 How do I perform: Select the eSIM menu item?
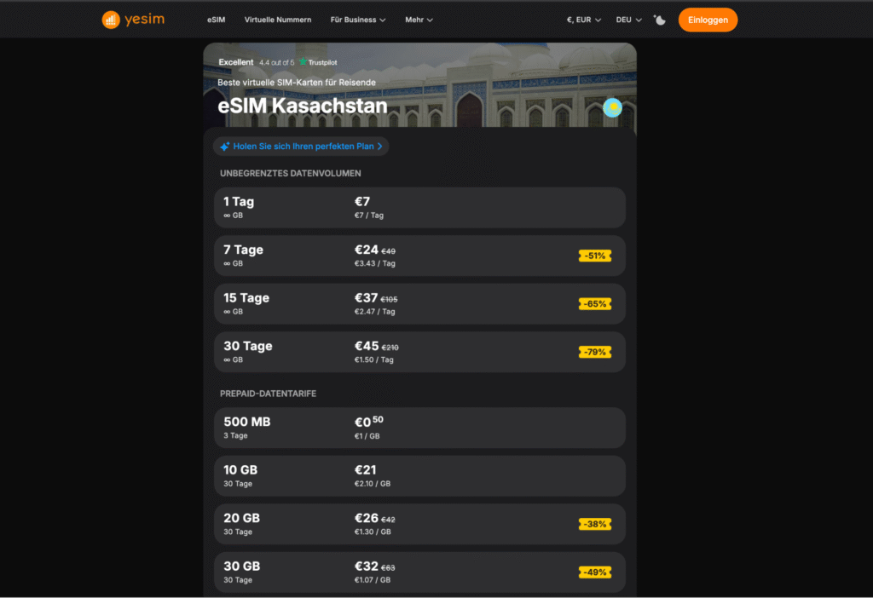[216, 19]
